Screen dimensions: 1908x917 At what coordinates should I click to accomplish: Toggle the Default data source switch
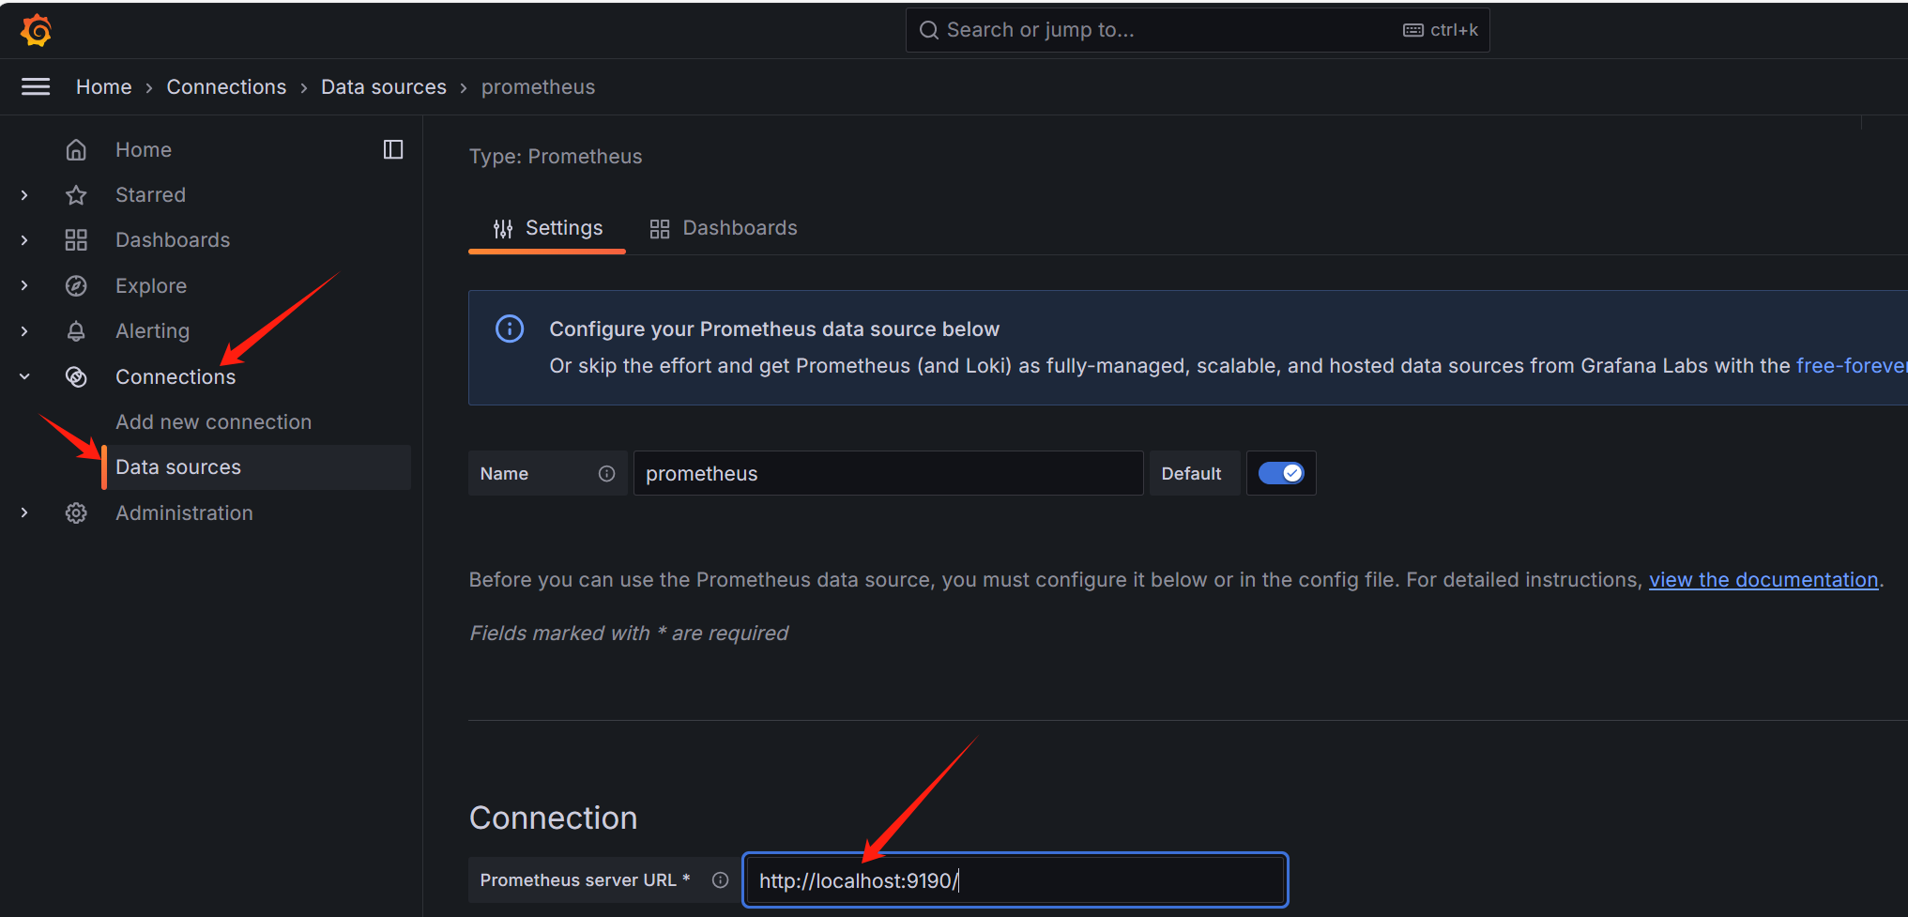(1281, 473)
